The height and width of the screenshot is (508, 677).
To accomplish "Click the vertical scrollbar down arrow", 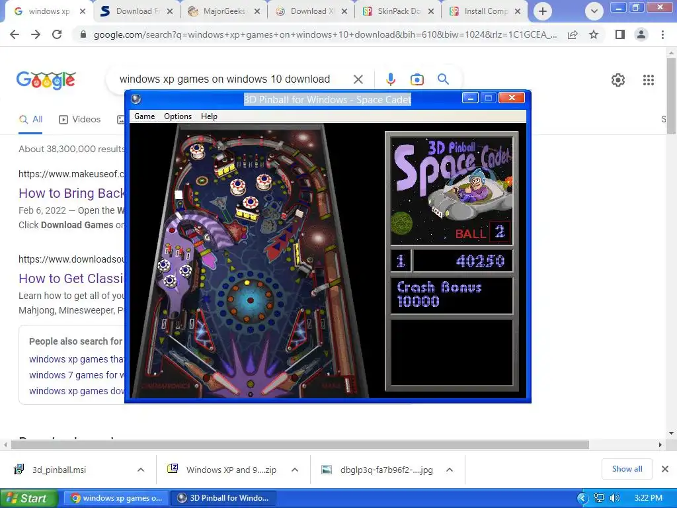I will [x=671, y=433].
